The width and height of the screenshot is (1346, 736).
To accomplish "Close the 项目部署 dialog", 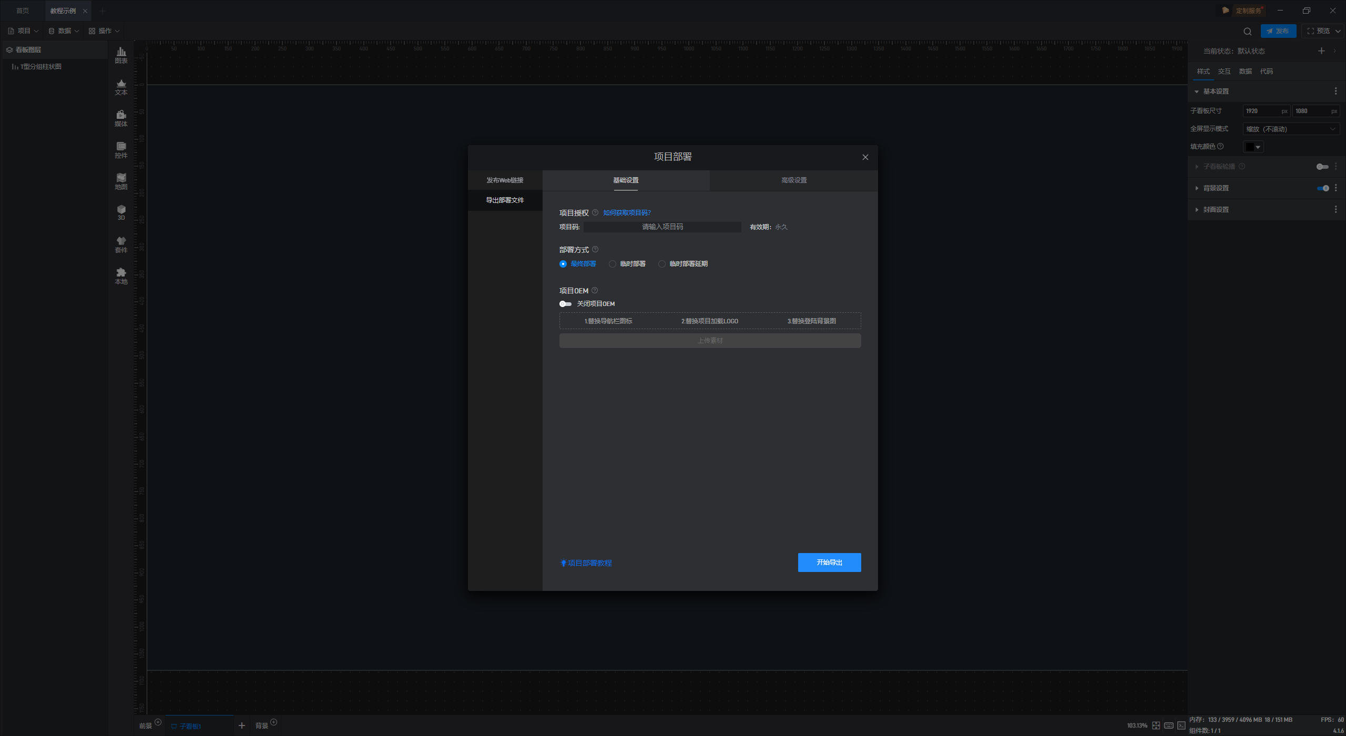I will click(x=865, y=157).
